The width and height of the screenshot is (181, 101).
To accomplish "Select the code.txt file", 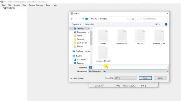I will 103,37.
